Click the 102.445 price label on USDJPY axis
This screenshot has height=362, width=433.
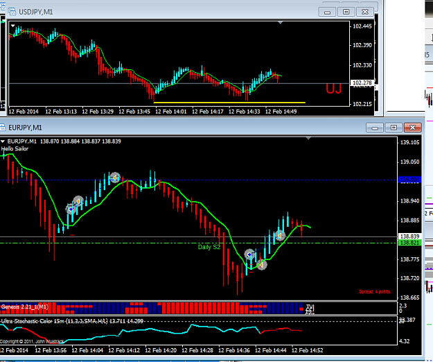point(362,26)
